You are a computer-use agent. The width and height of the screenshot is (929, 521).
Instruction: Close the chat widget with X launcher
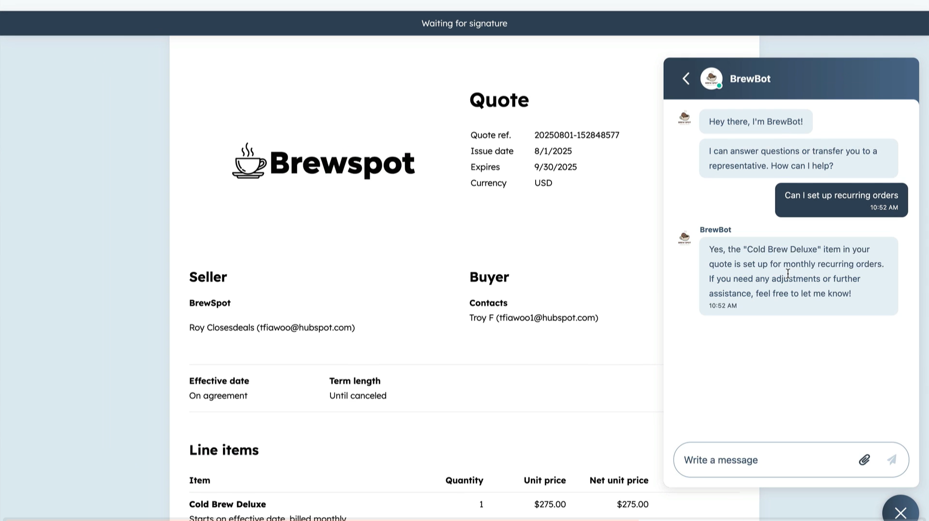900,511
